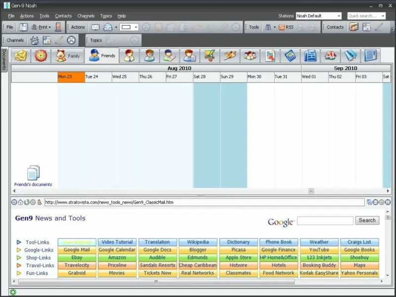Open the Amazon link
Image resolution: width=396 pixels, height=297 pixels.
(117, 257)
